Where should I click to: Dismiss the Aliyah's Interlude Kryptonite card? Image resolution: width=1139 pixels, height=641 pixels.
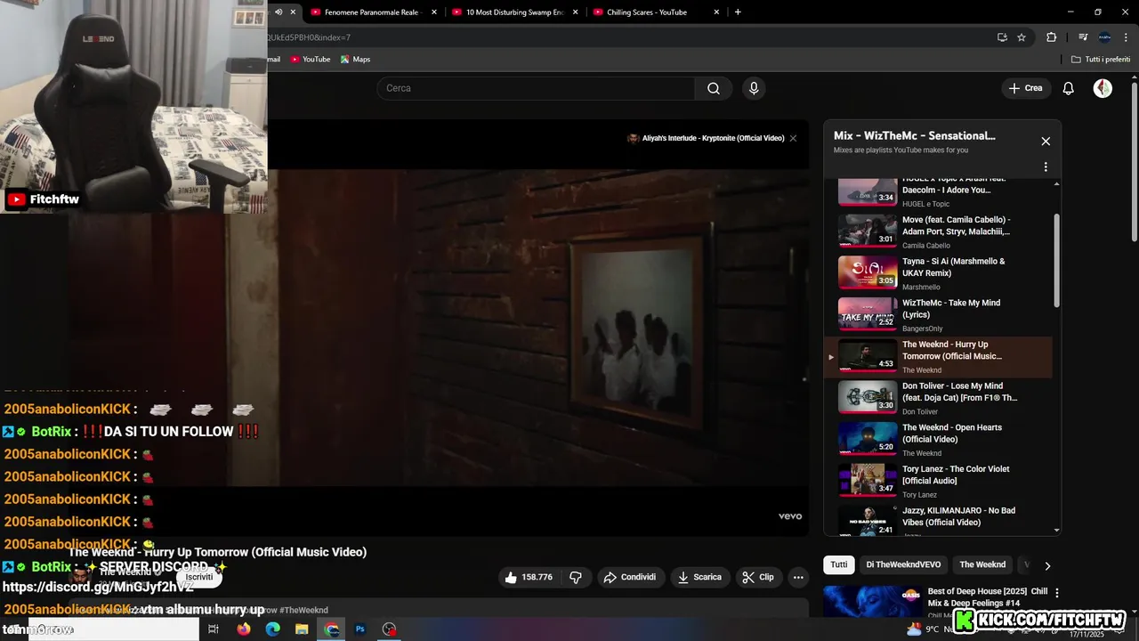(x=793, y=138)
